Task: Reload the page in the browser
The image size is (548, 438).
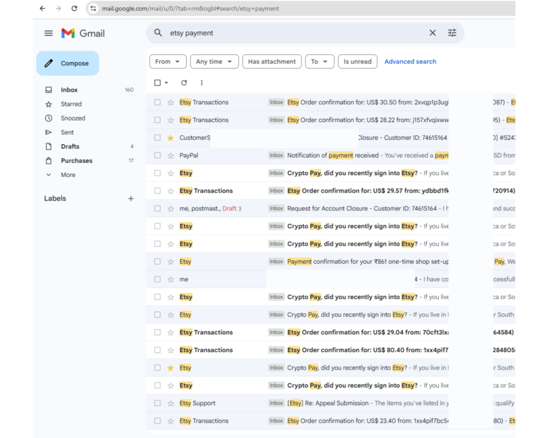Action: pos(74,8)
